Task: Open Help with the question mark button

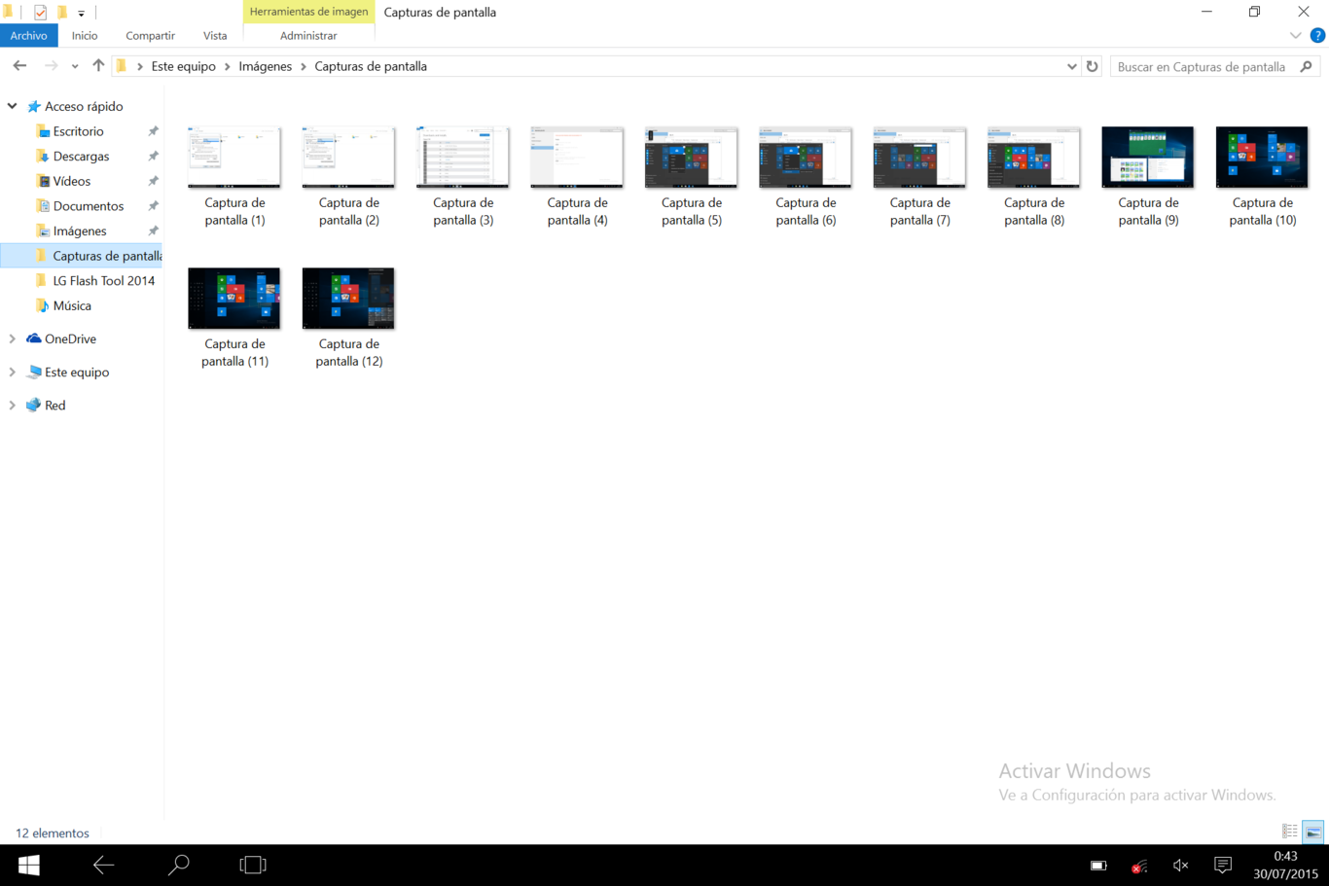Action: [1319, 36]
